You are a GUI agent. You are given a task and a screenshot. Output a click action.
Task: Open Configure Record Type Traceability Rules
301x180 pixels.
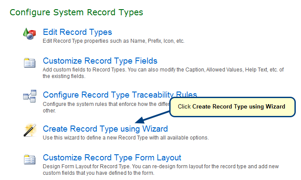[120, 95]
